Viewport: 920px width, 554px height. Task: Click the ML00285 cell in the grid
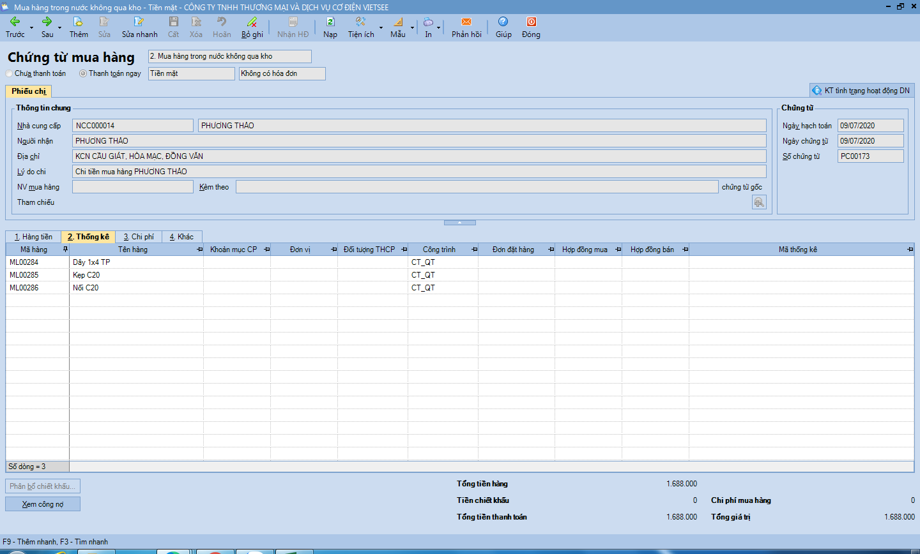[x=24, y=275]
